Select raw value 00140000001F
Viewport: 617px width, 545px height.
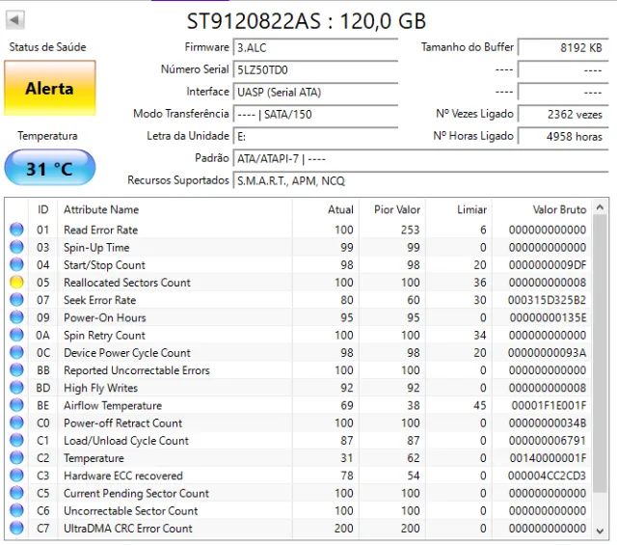(548, 458)
